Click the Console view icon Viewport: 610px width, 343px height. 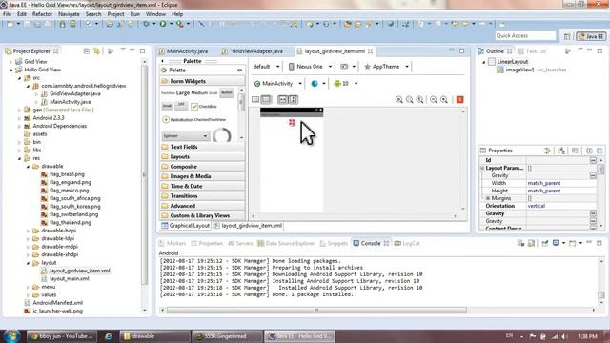[356, 244]
